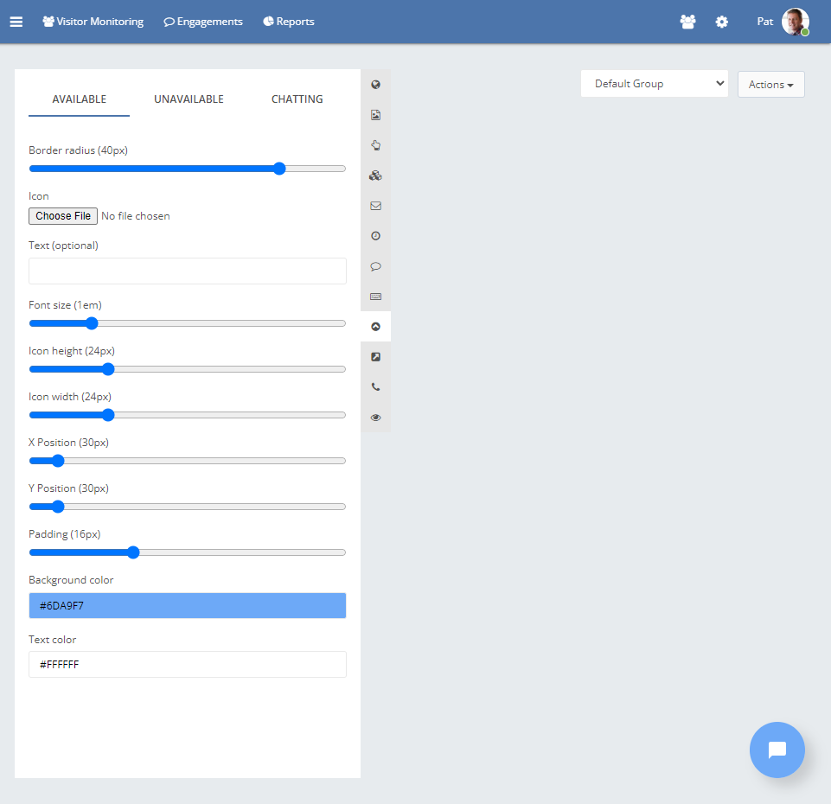Open Pat's user profile menu
Image resolution: width=831 pixels, height=804 pixels.
coord(783,22)
